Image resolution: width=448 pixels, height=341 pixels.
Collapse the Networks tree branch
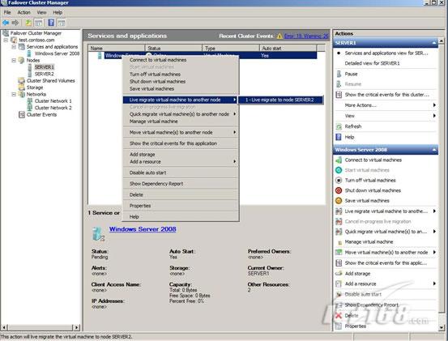click(14, 95)
